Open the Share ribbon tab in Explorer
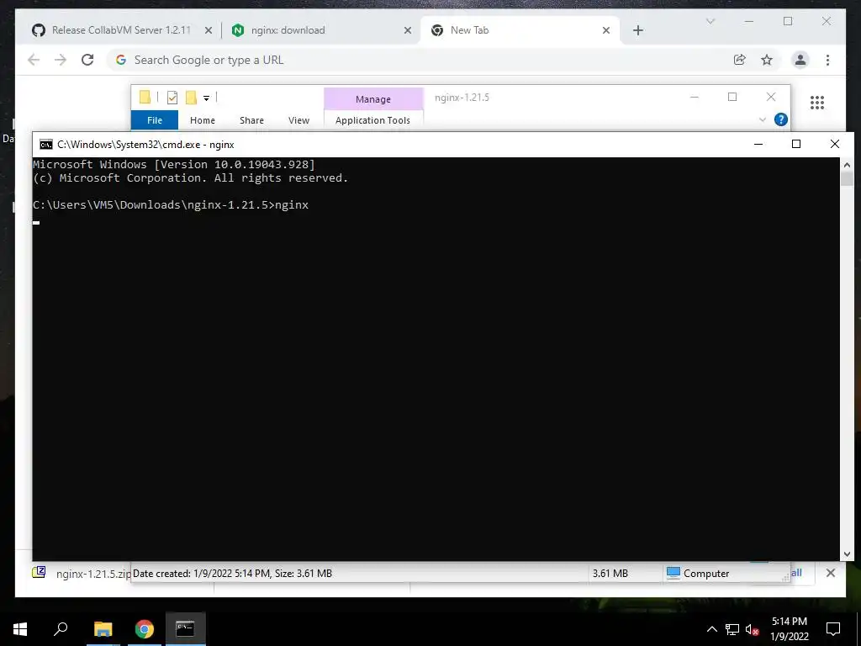The image size is (861, 646). pyautogui.click(x=251, y=119)
